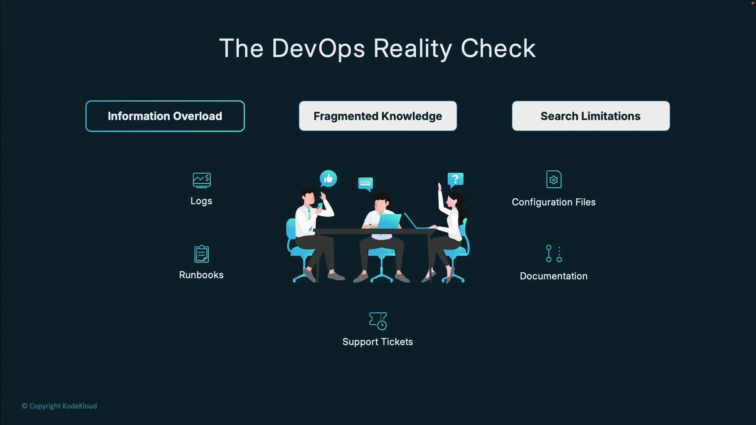The image size is (756, 425).
Task: Click the title "The DevOps Reality Check"
Action: click(377, 48)
